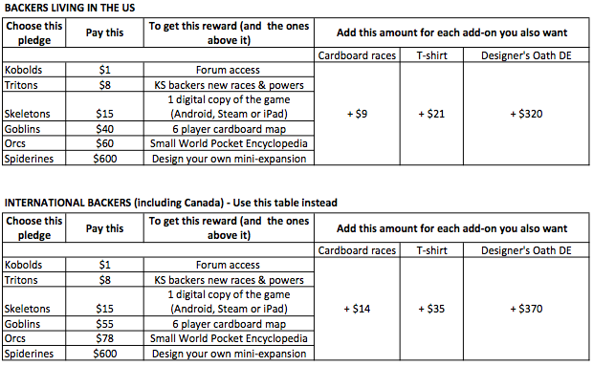Screen dimensions: 593x366
Task: Select the 'BACKERS LIVING IN THE US' heading
Action: click(x=70, y=8)
